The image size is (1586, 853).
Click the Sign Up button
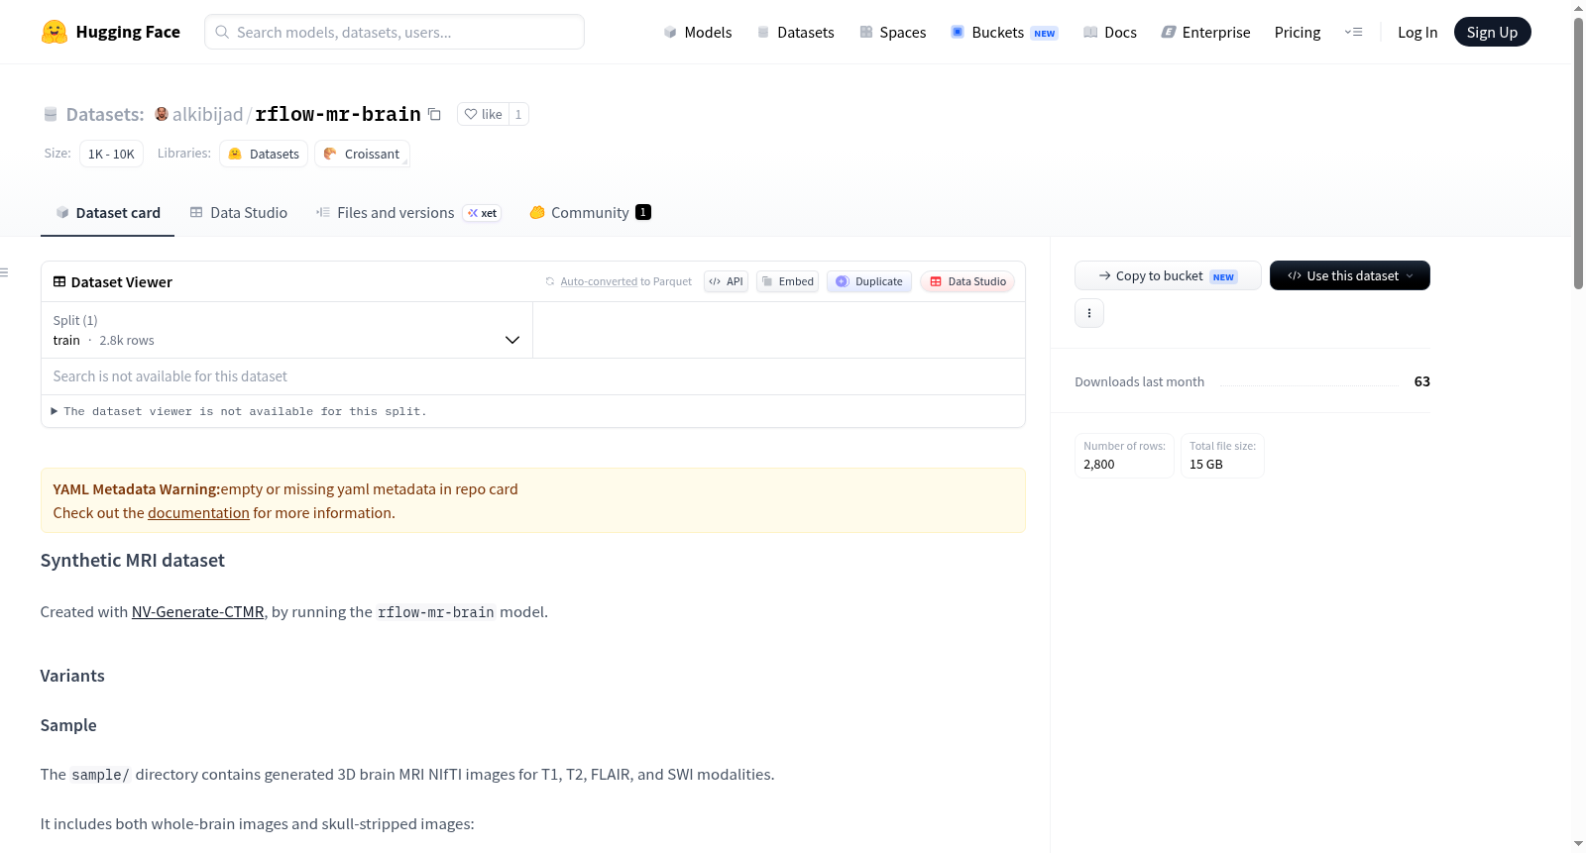tap(1492, 32)
